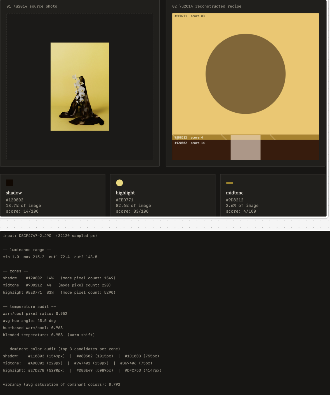Click the '-- temperature audit --' header

tap(29, 307)
